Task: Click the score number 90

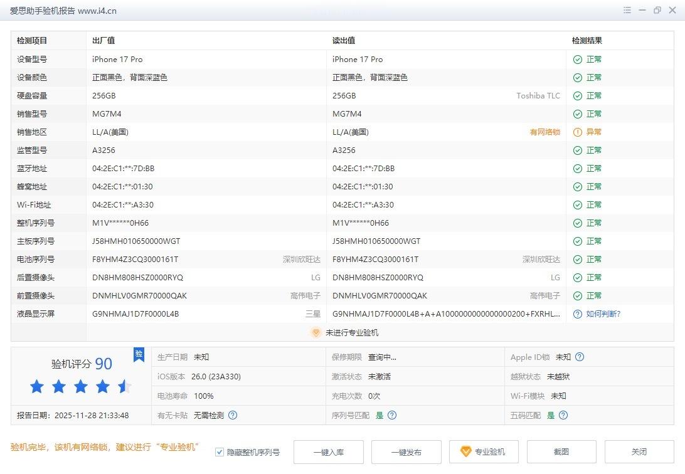Action: click(104, 364)
